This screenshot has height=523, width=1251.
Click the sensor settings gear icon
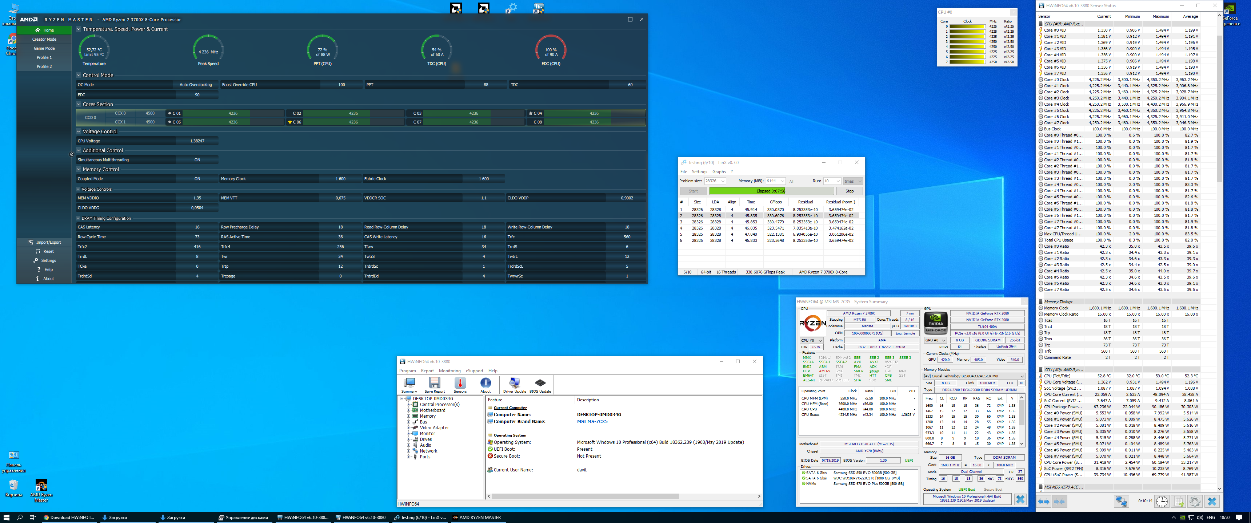pos(1195,501)
